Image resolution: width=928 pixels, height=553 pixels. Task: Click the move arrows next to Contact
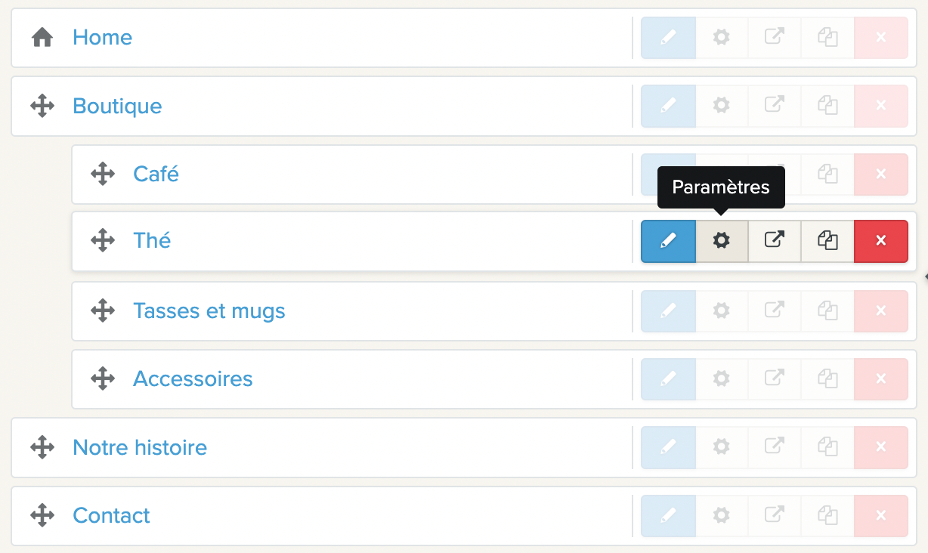(x=42, y=516)
